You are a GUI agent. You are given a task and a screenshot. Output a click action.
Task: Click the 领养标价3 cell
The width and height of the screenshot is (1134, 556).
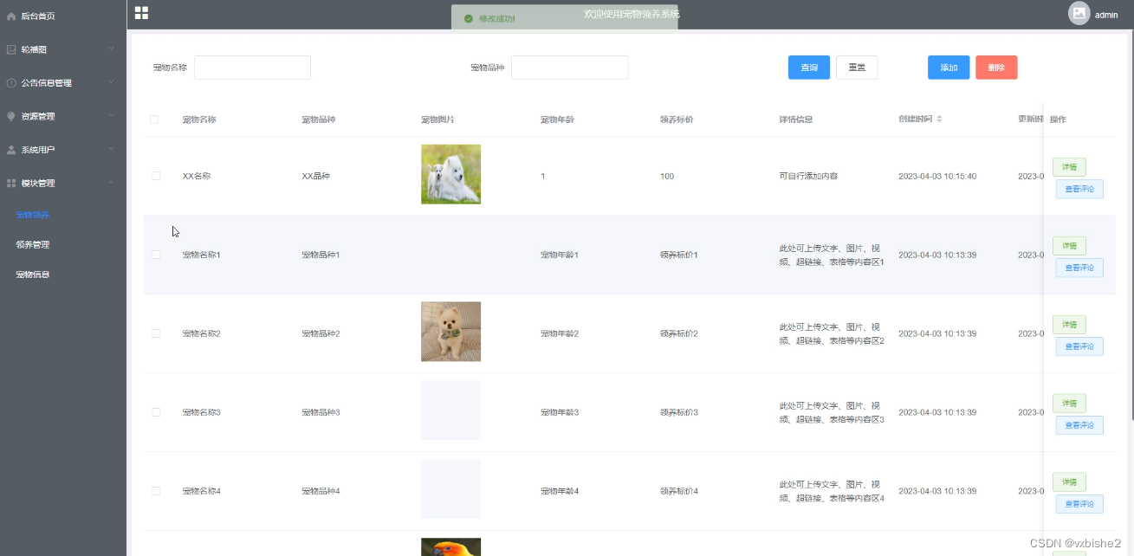coord(679,412)
